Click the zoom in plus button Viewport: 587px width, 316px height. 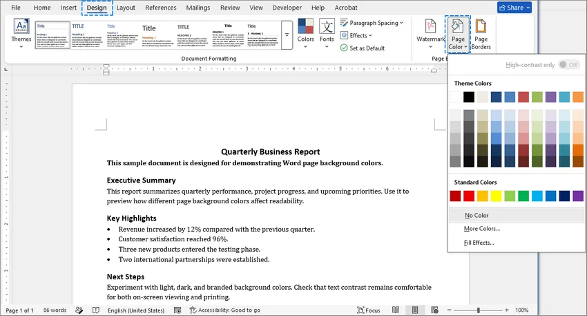pyautogui.click(x=506, y=310)
